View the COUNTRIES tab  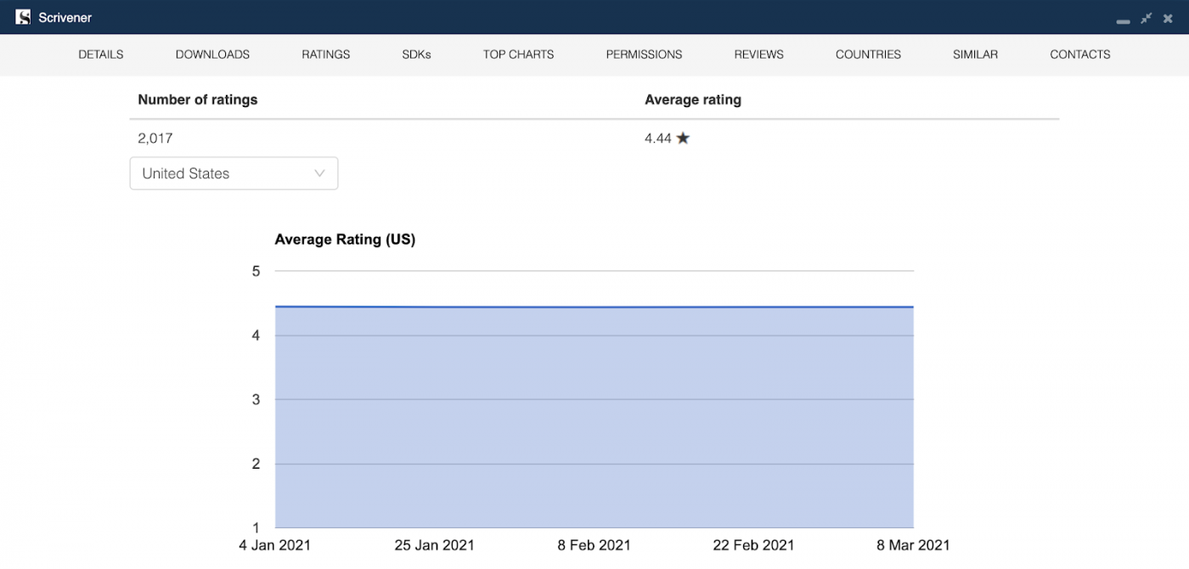tap(868, 54)
